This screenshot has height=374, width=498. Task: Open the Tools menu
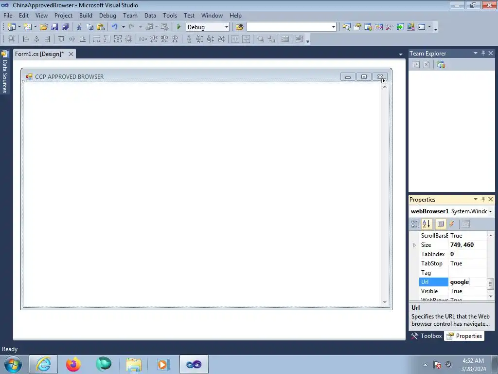[x=170, y=15]
